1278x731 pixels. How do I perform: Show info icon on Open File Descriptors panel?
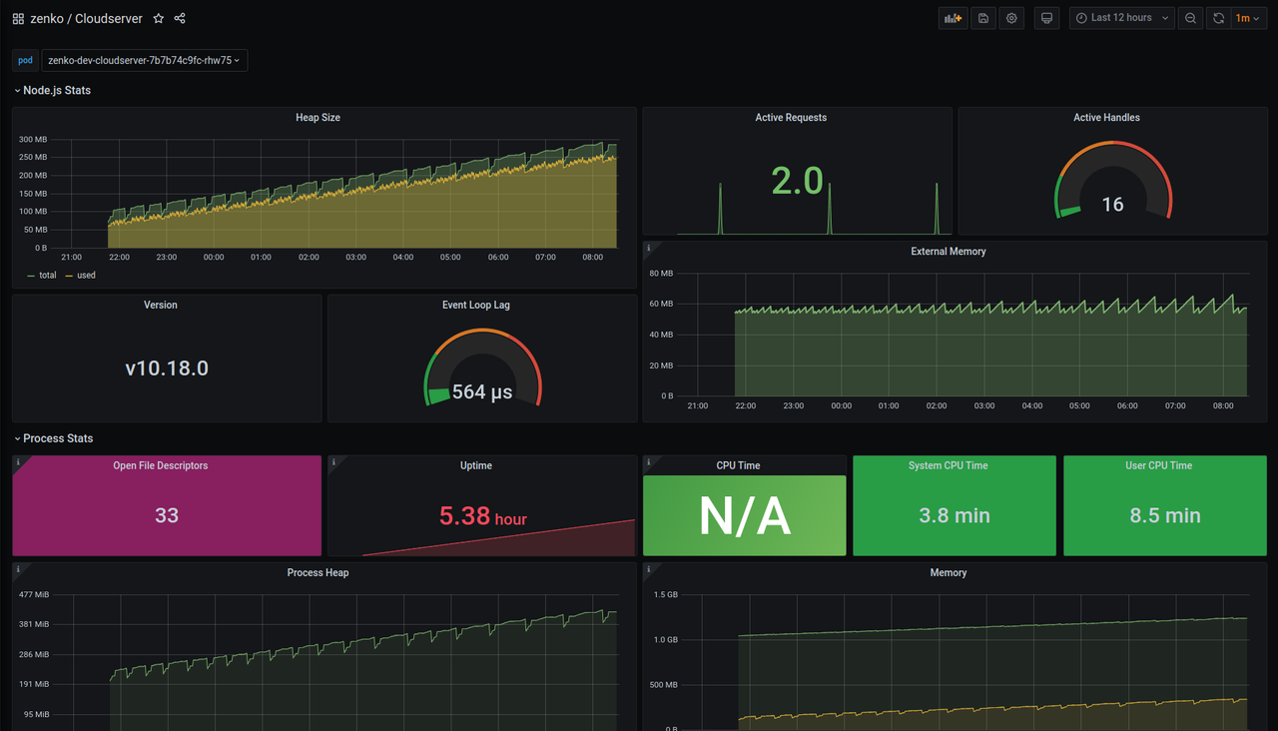pos(18,461)
